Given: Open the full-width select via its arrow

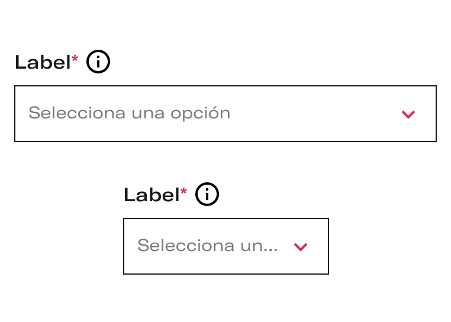Looking at the screenshot, I should [x=408, y=114].
